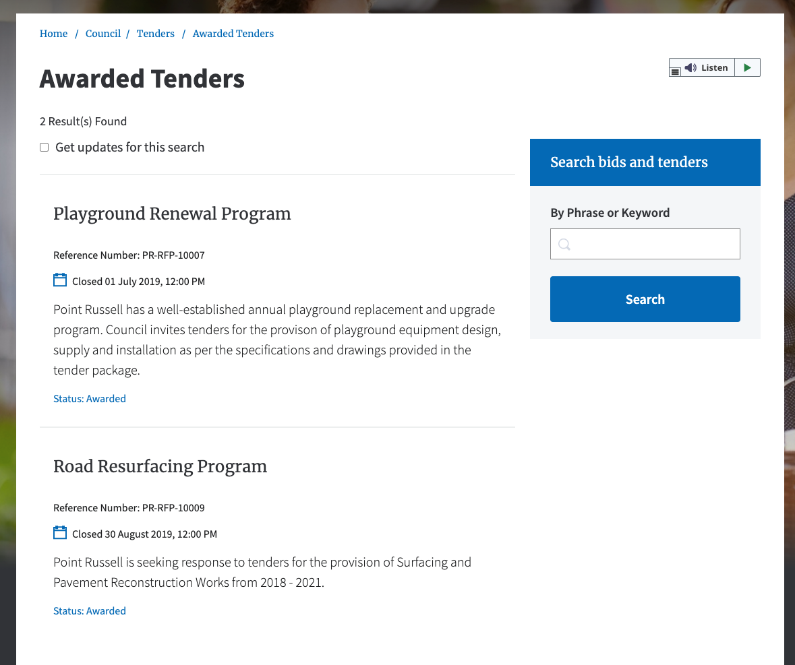This screenshot has width=795, height=665.
Task: Select Awarded Tenders in the breadcrumb trail
Action: pos(233,34)
